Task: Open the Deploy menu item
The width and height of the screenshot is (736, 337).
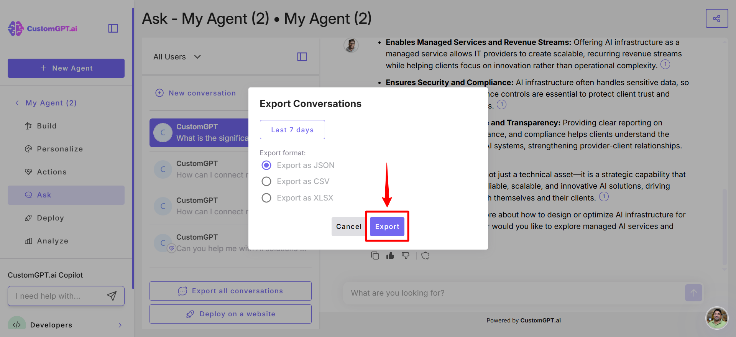Action: click(x=66, y=218)
